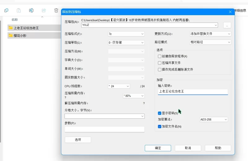
Task: Select the 上老王论坛当老王 folder icon
Action: point(11,28)
